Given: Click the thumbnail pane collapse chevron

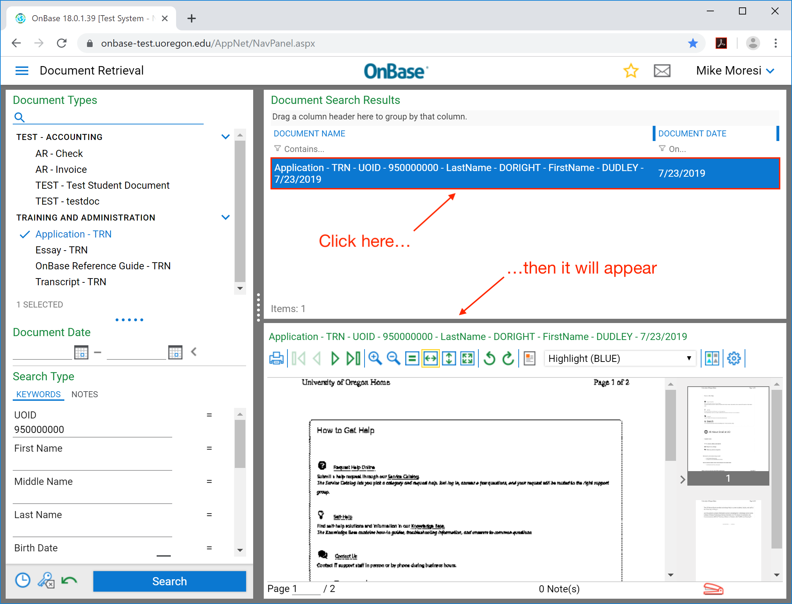Looking at the screenshot, I should [683, 480].
